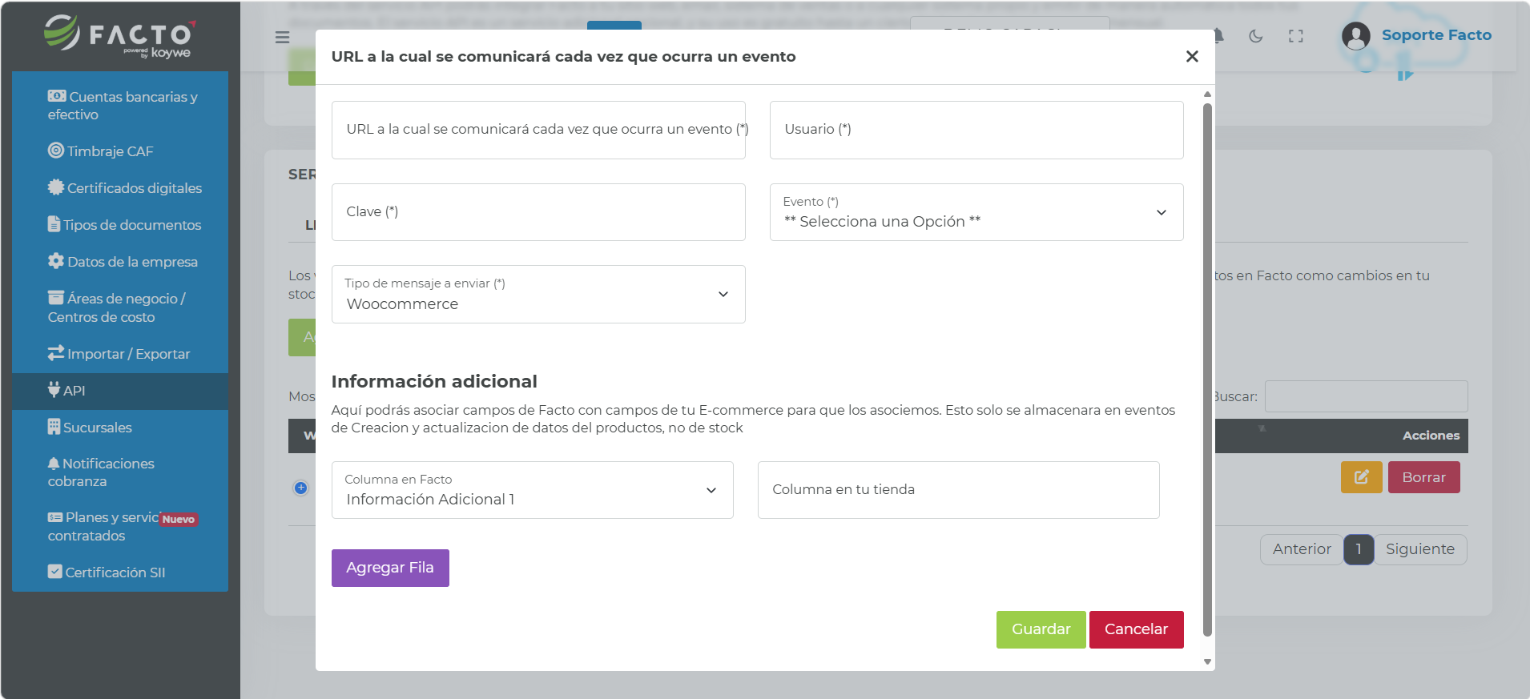
Task: Open Tipo de mensaje a enviar dropdown
Action: (538, 294)
